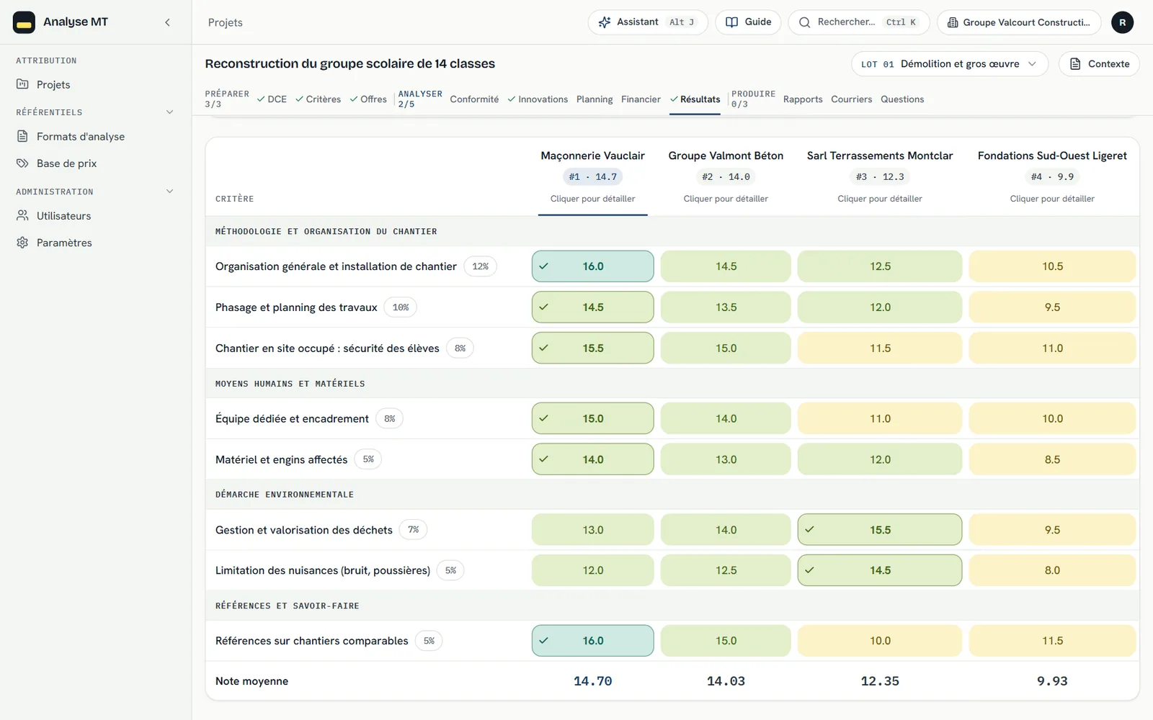Click the Équipe dédiée et encadrement criterion

click(x=292, y=418)
